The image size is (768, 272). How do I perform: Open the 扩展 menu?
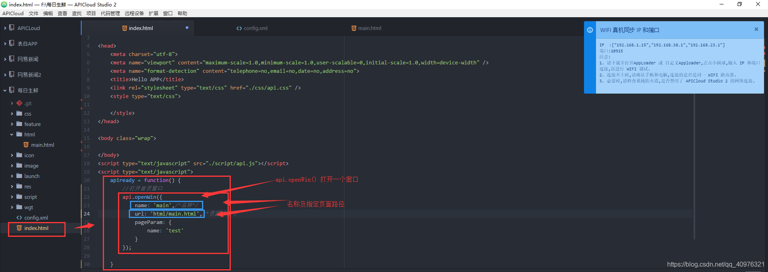(154, 13)
